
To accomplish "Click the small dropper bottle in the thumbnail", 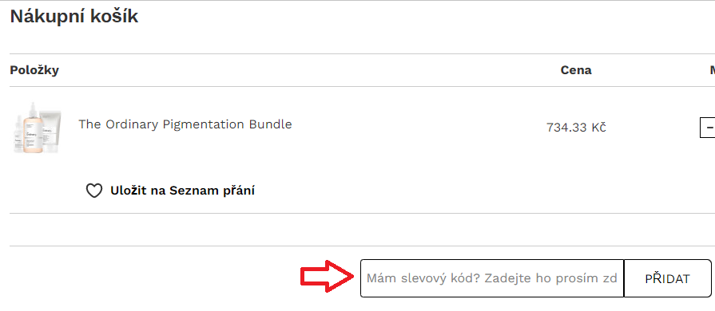I will coord(18,134).
